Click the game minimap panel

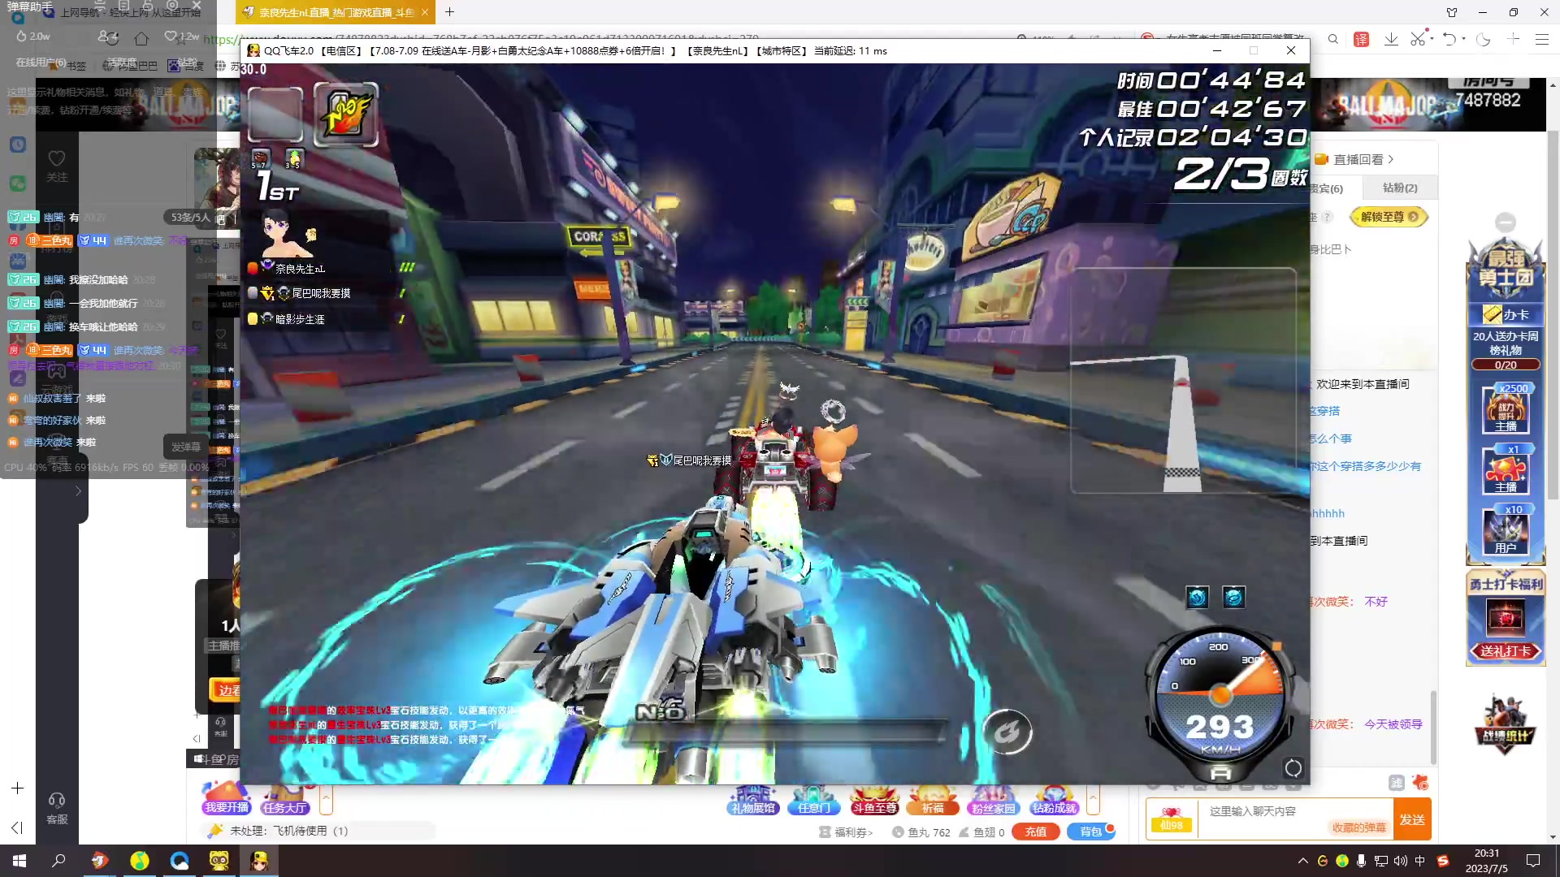(x=1184, y=380)
